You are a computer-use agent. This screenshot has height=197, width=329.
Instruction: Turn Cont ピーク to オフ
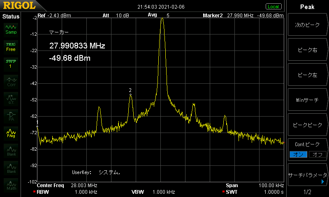(x=317, y=154)
